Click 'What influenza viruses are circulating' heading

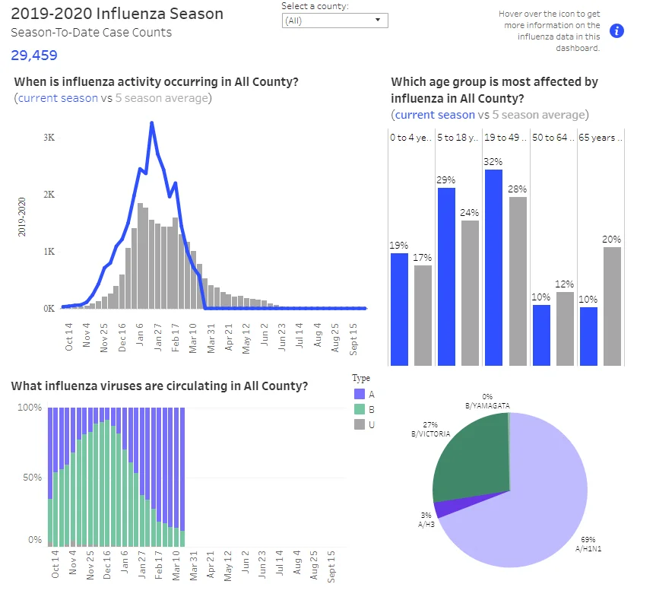(160, 386)
